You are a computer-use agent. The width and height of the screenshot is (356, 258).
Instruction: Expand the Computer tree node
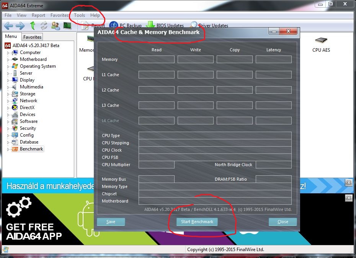[x=8, y=53]
